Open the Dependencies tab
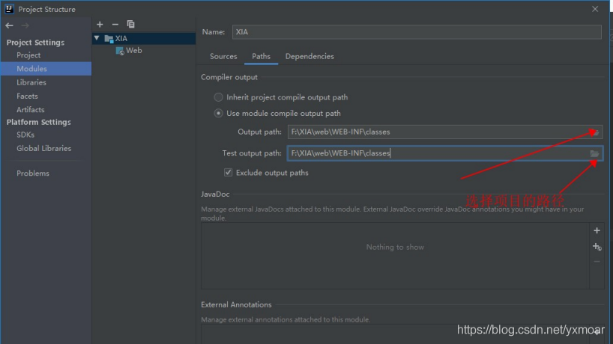 pyautogui.click(x=309, y=56)
